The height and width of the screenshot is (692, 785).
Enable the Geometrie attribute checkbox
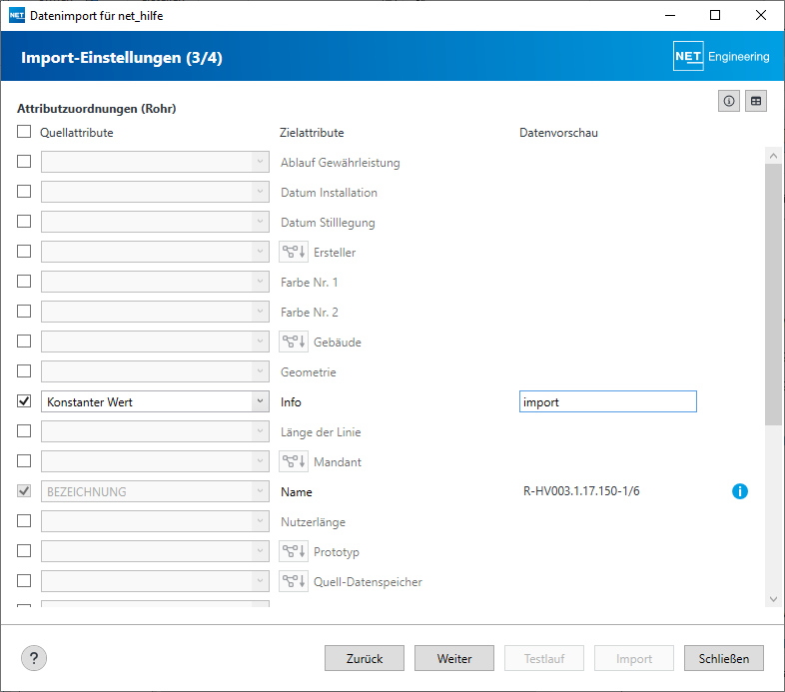coord(24,371)
